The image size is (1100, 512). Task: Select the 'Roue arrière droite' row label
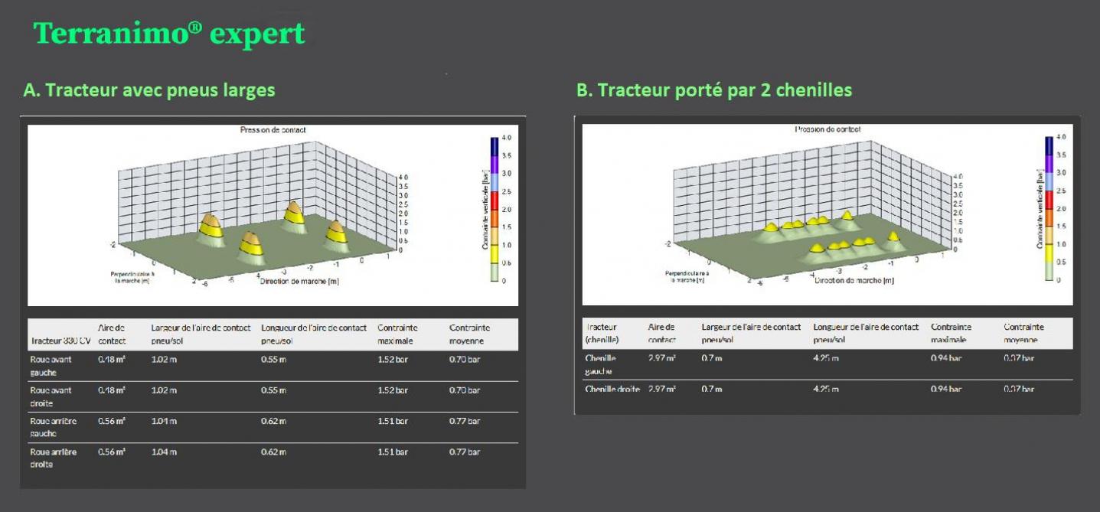coord(53,458)
